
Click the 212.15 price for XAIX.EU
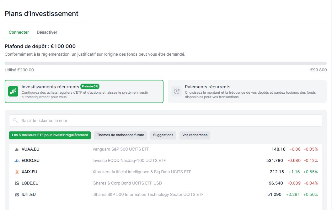[x=277, y=172]
